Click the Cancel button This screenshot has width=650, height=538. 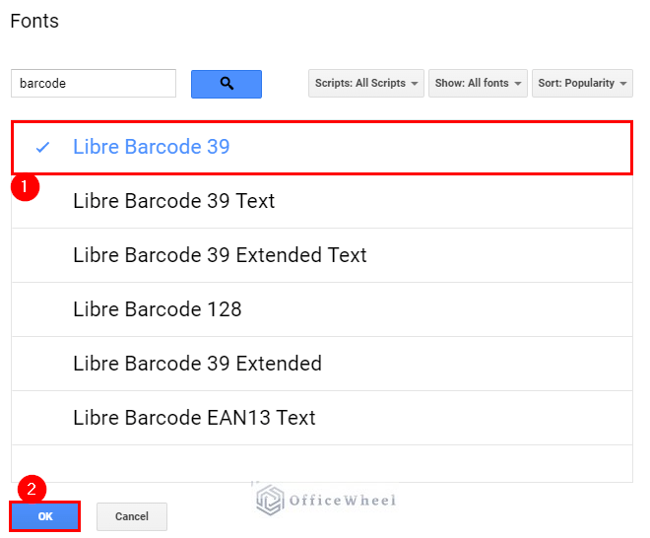click(x=132, y=516)
